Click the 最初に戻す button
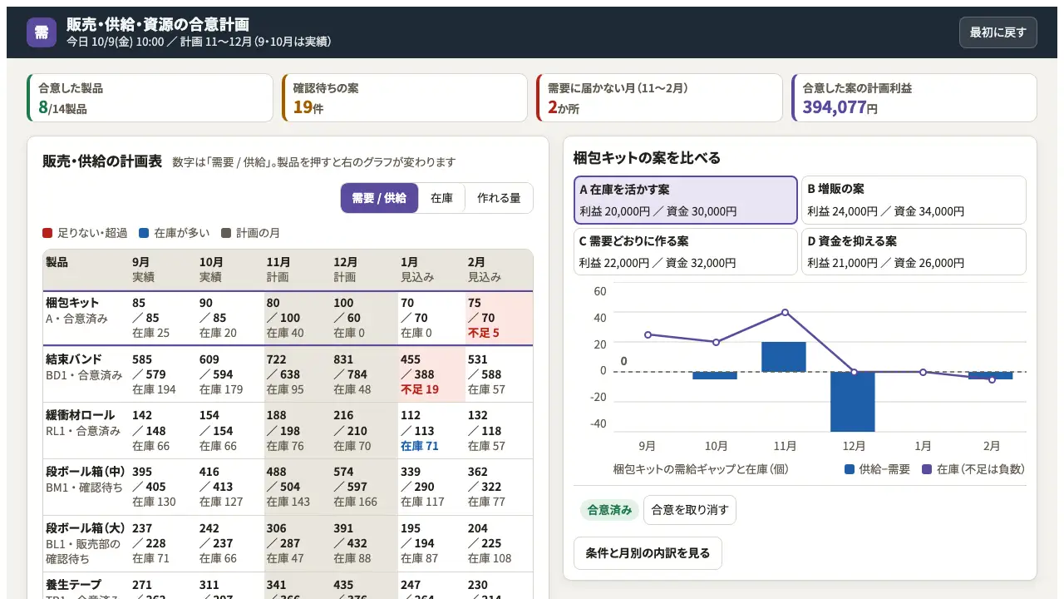 [x=997, y=32]
